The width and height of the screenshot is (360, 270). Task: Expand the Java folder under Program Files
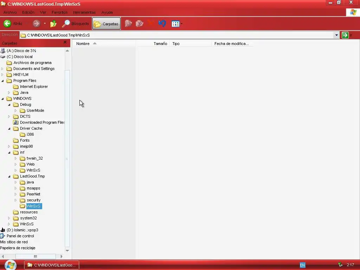9,92
